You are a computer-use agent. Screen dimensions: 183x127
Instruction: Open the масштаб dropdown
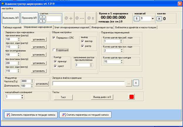coord(152,19)
